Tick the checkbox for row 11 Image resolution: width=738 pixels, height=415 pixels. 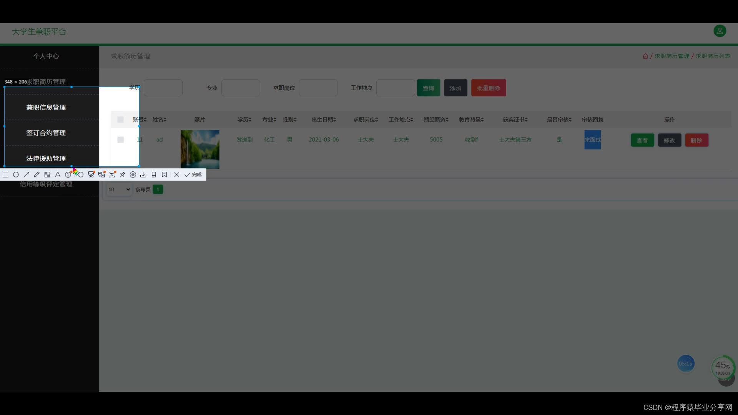click(x=120, y=140)
